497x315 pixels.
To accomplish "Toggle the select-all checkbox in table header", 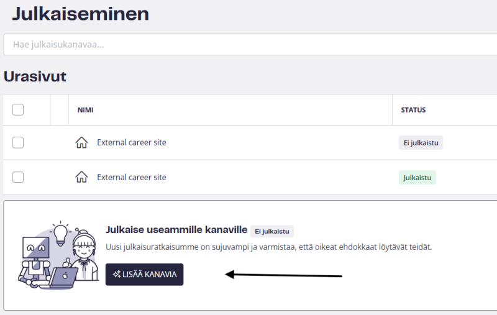I will [x=18, y=110].
